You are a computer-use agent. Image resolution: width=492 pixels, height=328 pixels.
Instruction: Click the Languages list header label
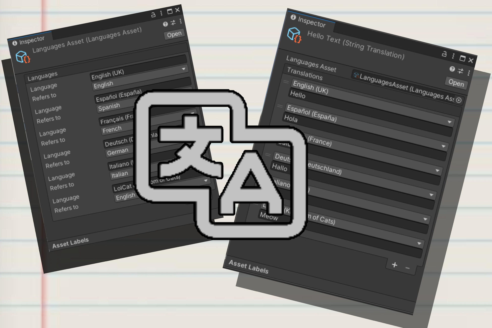pos(42,76)
